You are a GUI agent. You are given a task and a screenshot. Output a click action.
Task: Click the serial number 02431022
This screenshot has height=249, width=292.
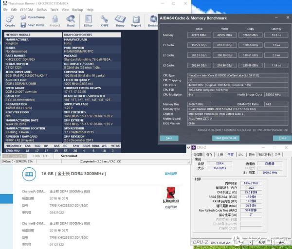click(x=56, y=213)
